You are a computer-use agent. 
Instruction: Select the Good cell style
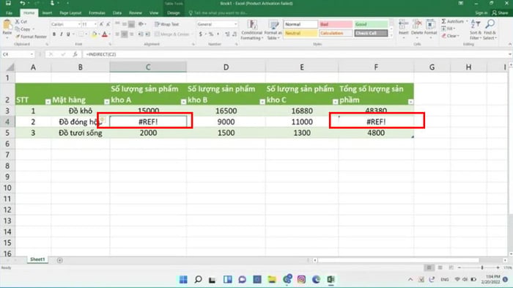371,24
